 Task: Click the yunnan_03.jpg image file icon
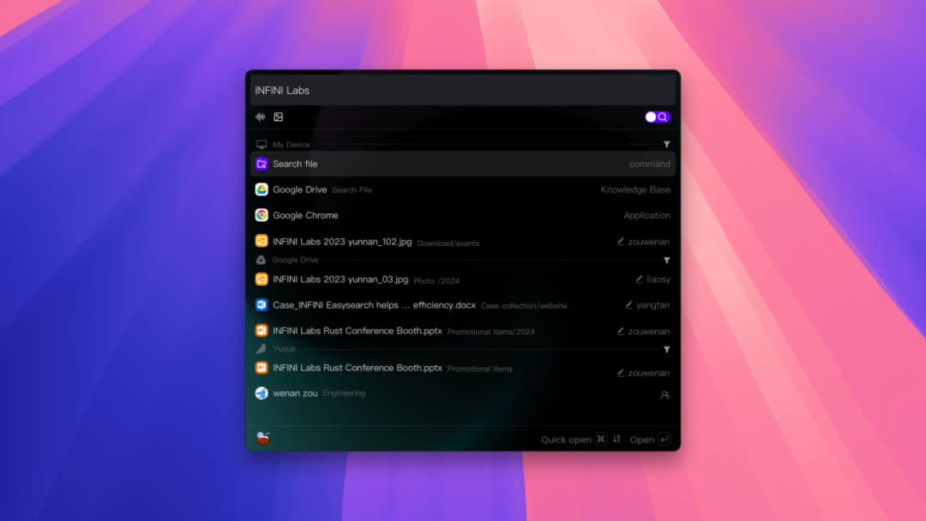click(262, 279)
